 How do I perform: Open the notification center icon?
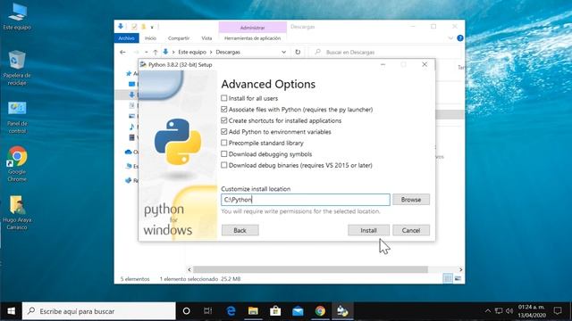coord(558,311)
